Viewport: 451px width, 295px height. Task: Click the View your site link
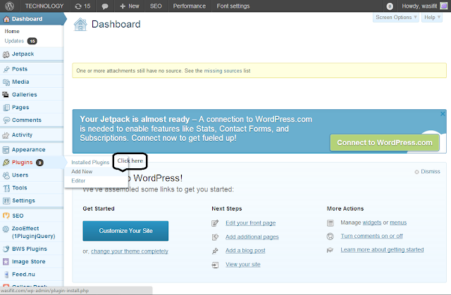coord(242,265)
